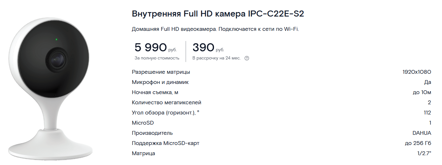Select the 5 990 rub. full price

tap(155, 48)
